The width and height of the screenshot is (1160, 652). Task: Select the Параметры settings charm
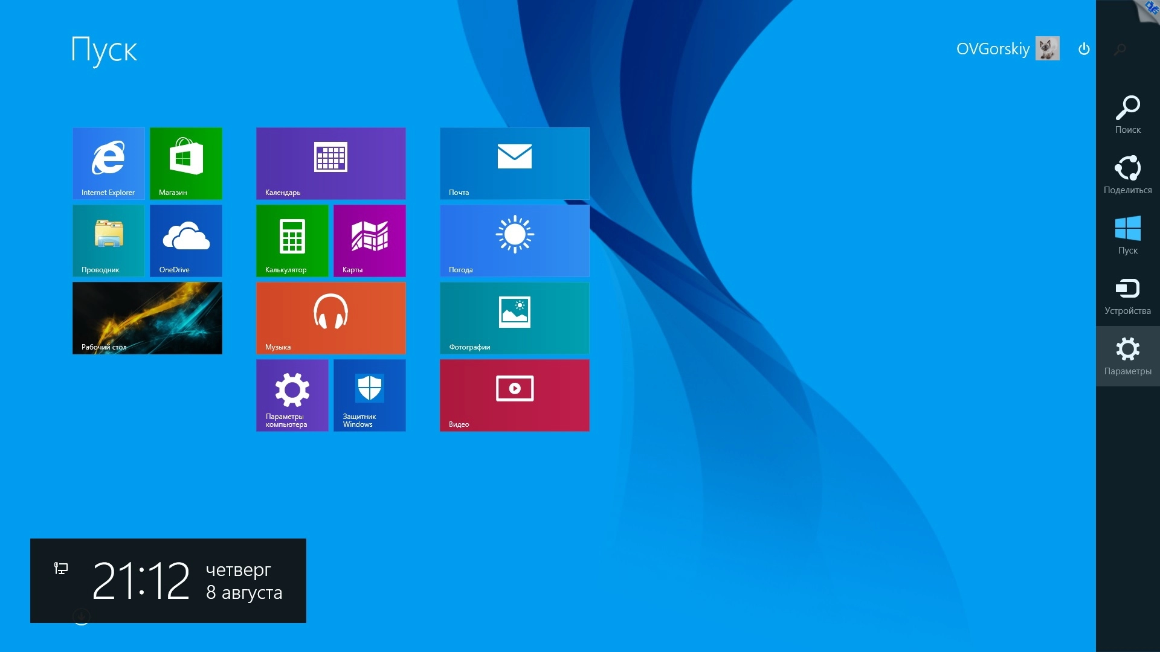pos(1127,356)
